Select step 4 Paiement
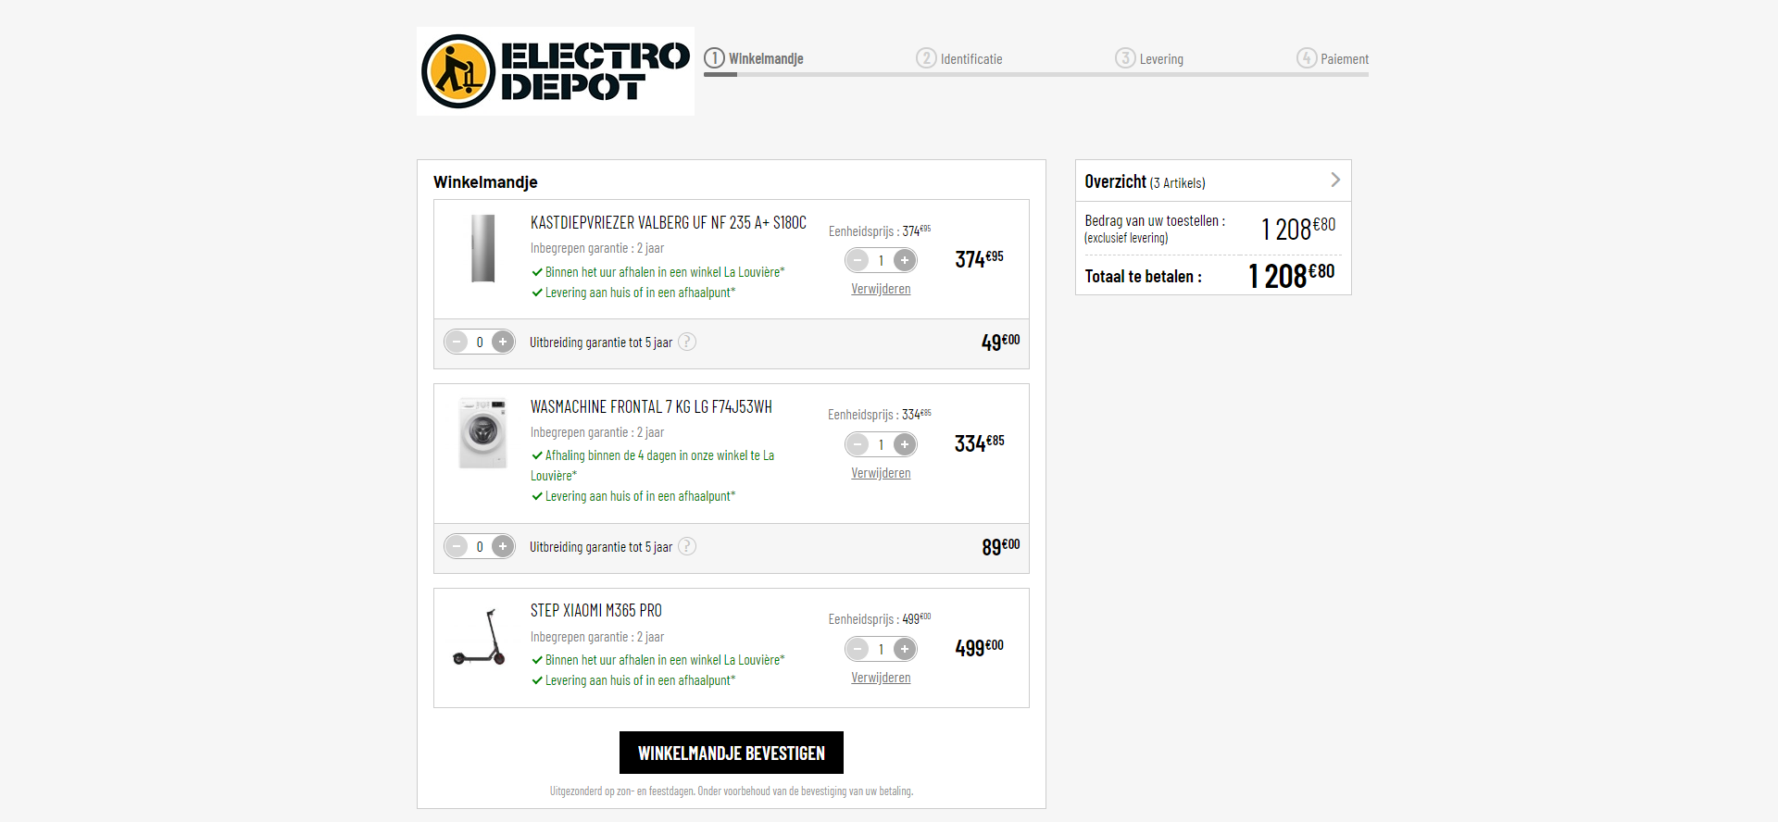 (1333, 58)
